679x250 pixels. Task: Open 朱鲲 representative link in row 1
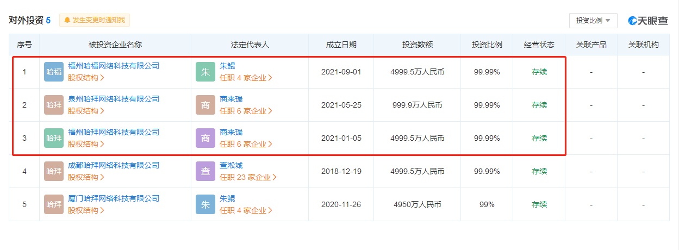click(227, 66)
